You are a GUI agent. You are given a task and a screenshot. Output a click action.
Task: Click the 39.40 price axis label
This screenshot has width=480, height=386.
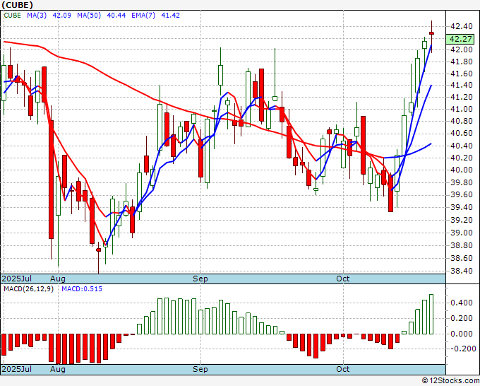click(462, 208)
